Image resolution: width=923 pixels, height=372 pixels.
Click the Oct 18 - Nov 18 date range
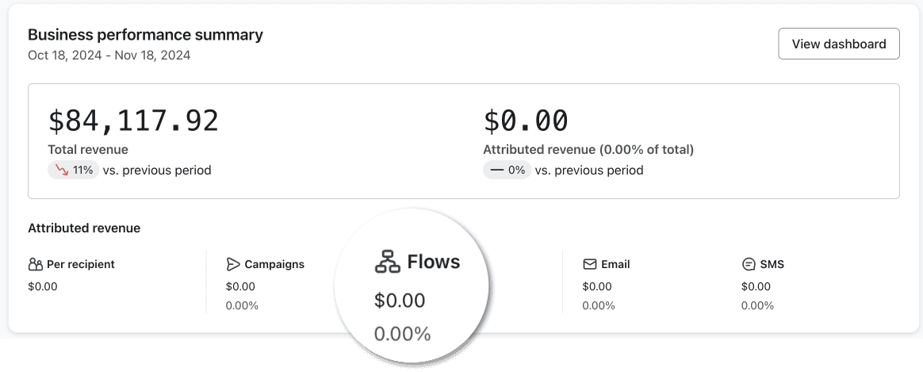click(x=109, y=56)
